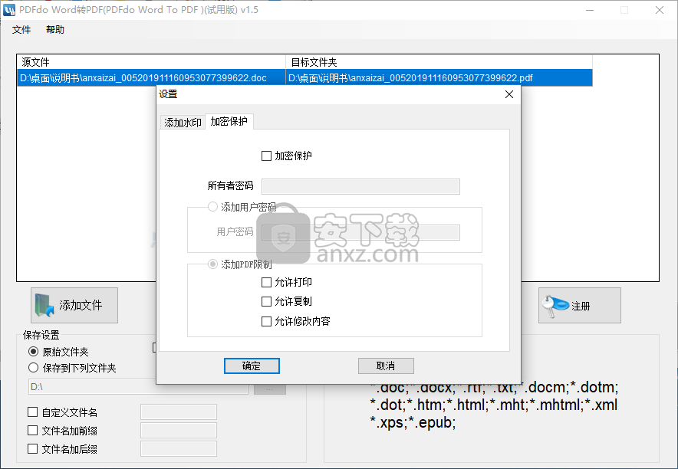Screen dimensions: 678x469
Task: Click the 源文件 column header
Action: click(151, 62)
